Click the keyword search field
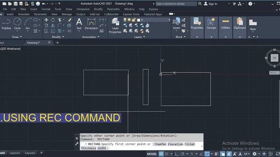 coord(176,3)
